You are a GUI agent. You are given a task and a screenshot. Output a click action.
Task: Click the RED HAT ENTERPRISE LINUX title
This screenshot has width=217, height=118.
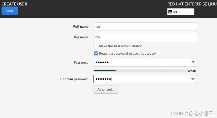(x=192, y=4)
